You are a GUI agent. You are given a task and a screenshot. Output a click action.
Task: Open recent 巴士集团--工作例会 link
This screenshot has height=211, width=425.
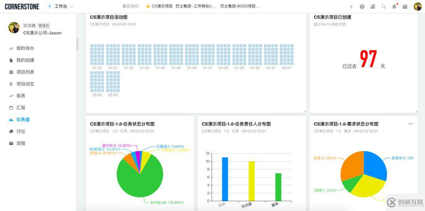coord(196,7)
